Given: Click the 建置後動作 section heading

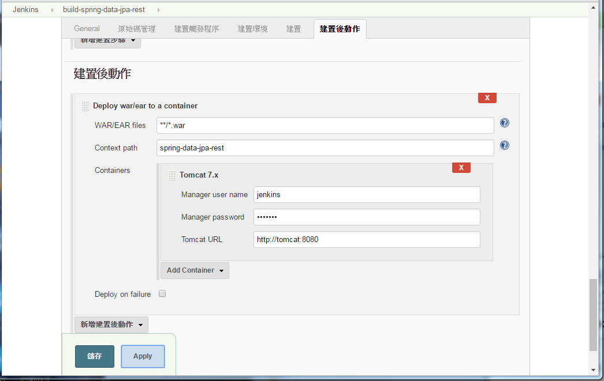Looking at the screenshot, I should pos(102,73).
